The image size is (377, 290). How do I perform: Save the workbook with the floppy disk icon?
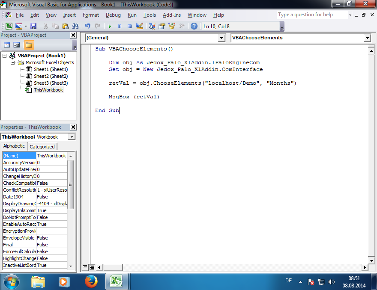(x=33, y=26)
